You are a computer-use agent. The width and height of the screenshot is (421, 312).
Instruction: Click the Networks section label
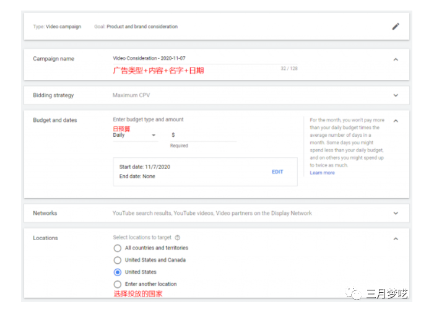click(x=45, y=214)
